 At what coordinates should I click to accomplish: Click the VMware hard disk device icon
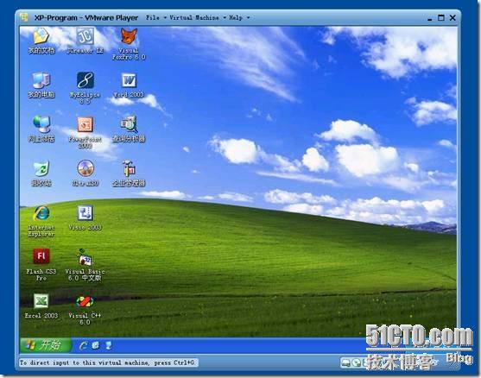pyautogui.click(x=345, y=363)
